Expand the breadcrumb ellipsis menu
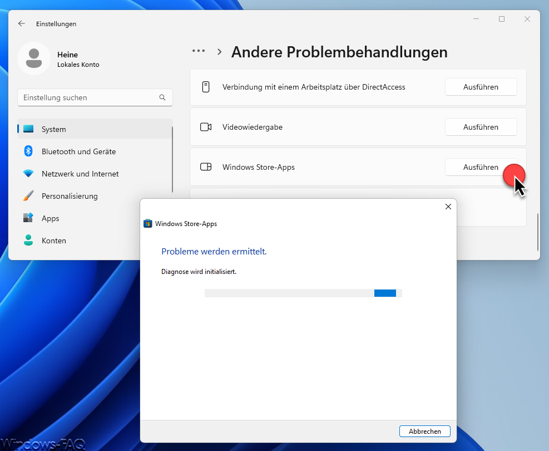This screenshot has width=549, height=451. click(x=199, y=51)
